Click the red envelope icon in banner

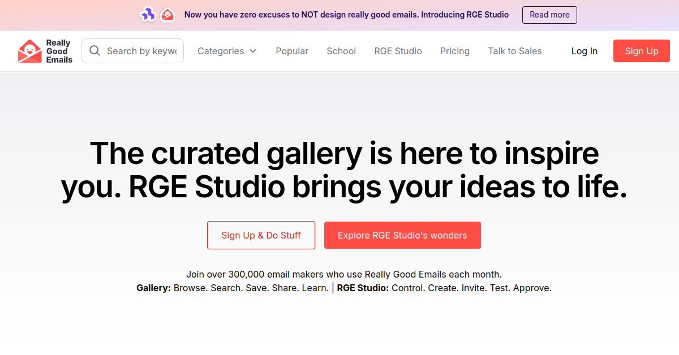[x=167, y=15]
